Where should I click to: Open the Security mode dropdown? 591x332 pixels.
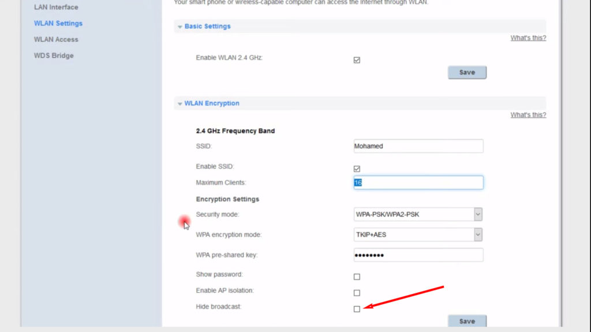point(418,214)
